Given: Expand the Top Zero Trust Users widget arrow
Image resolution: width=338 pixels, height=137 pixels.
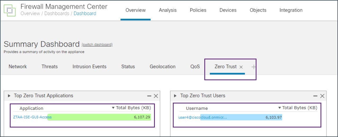Looking at the screenshot, I should click(x=175, y=96).
